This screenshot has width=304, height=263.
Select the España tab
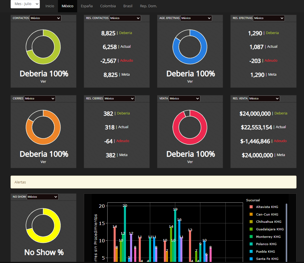point(87,6)
